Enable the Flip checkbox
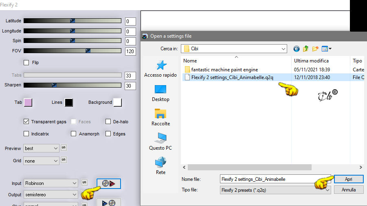 coord(26,62)
